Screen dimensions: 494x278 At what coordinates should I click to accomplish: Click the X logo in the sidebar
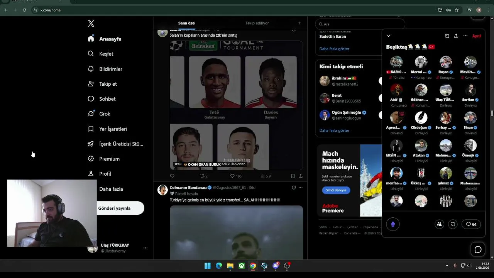91,24
